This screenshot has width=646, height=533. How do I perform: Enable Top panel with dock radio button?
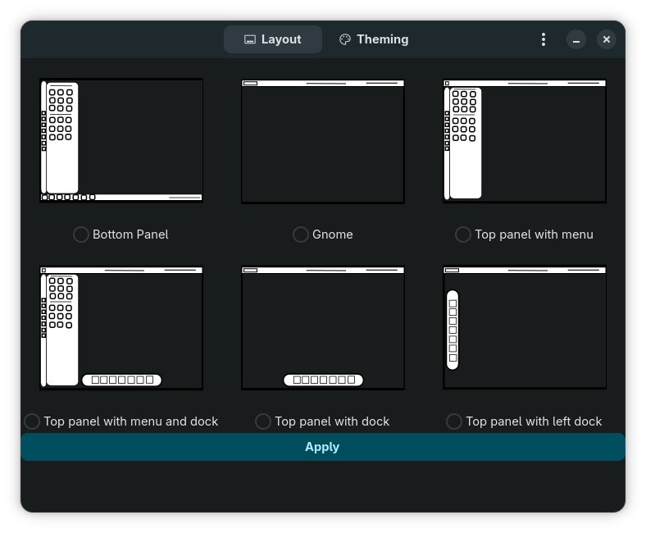coord(263,421)
